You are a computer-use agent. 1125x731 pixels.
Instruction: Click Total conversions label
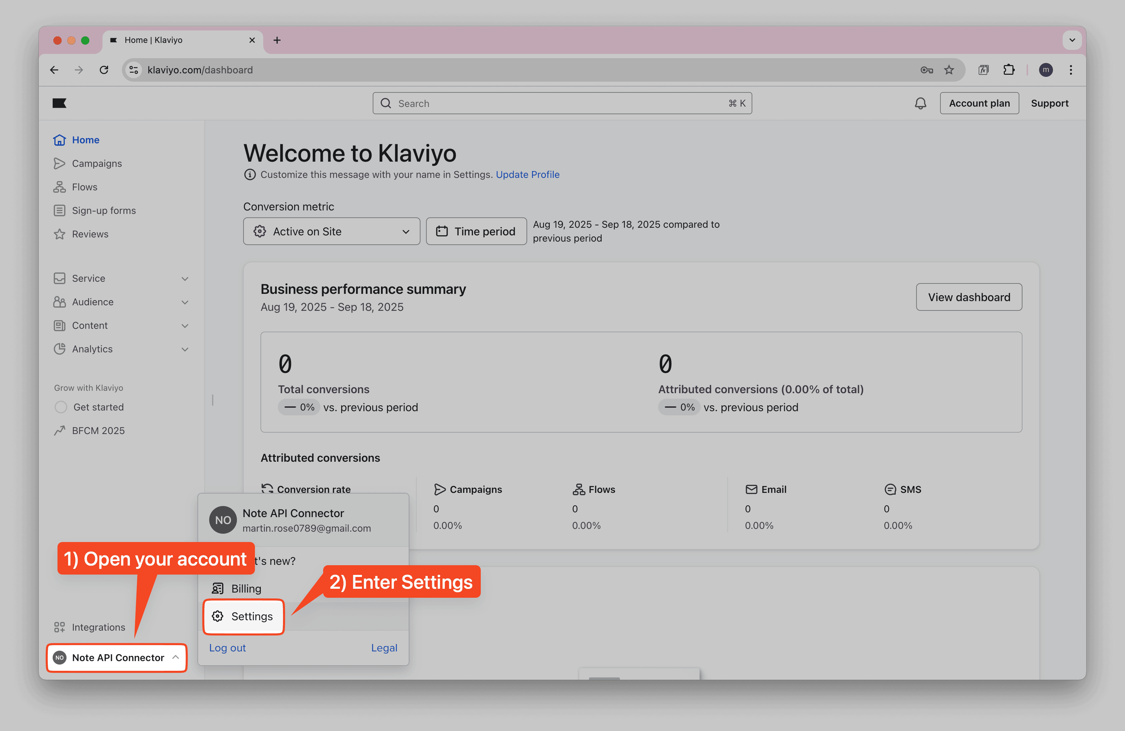(x=323, y=389)
